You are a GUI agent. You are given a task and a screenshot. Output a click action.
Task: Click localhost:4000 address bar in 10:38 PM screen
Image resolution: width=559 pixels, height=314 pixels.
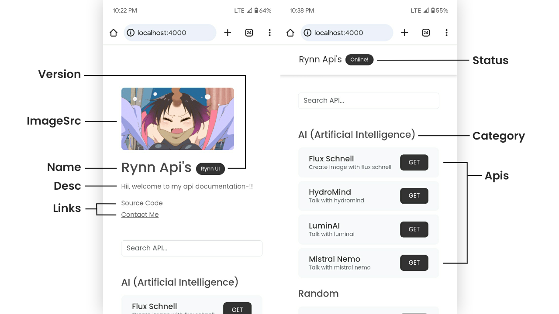point(347,33)
